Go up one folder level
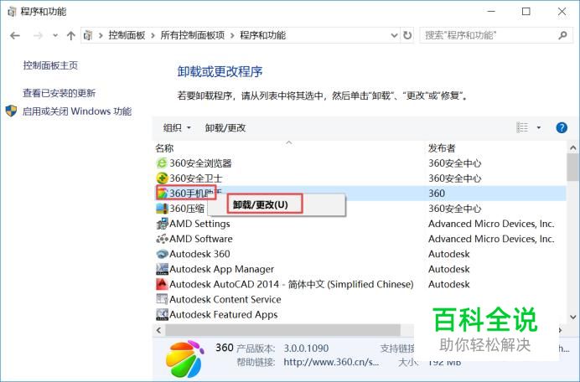This screenshot has width=580, height=382. pyautogui.click(x=70, y=35)
